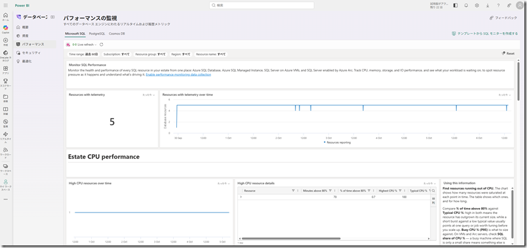This screenshot has height=248, width=527.
Task: Filter the % of time above 80% column
Action: coord(369,191)
